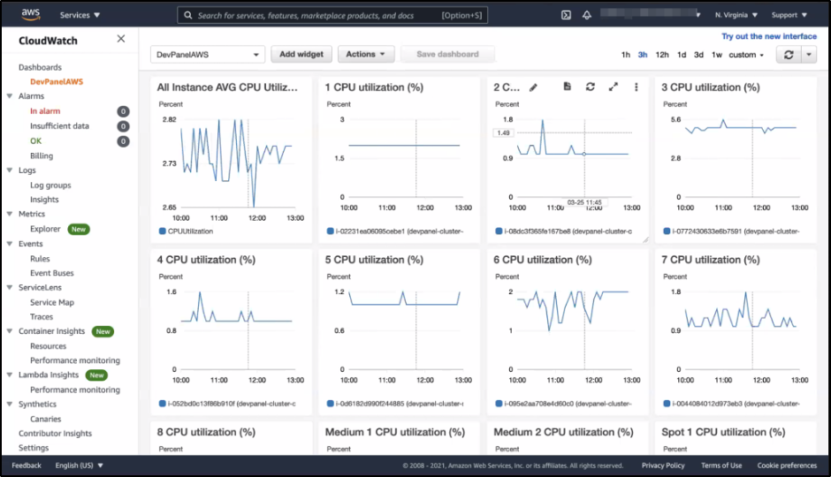Open Insufficient data alarms
Viewport: 831px width, 477px height.
59,126
